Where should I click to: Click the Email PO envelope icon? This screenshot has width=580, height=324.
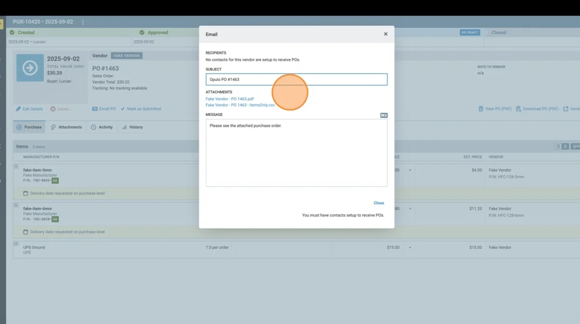coord(95,109)
